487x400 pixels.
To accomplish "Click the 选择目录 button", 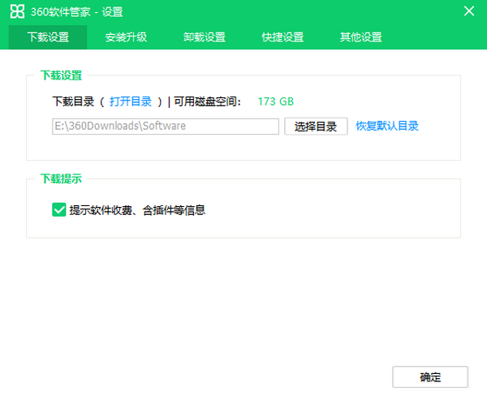I will pos(316,127).
